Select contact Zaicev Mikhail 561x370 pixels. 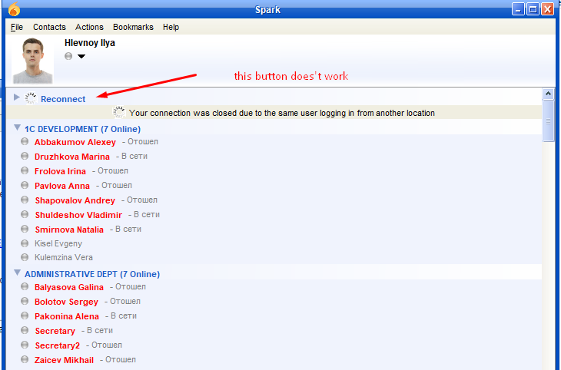(x=64, y=360)
